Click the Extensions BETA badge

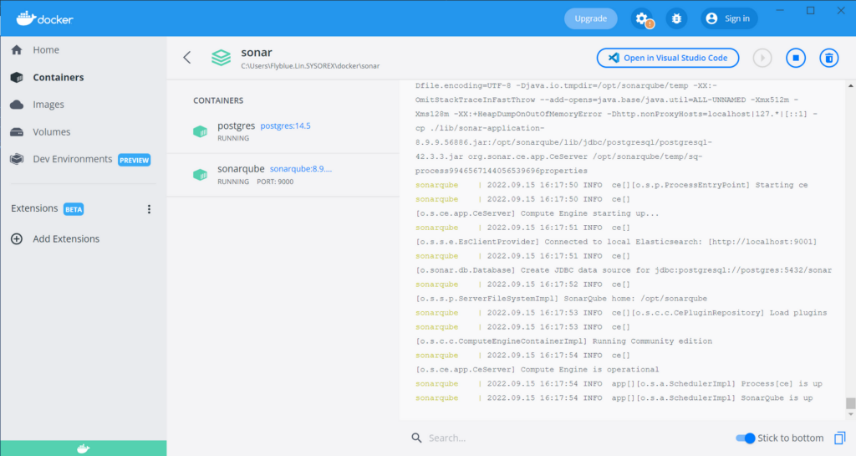click(74, 209)
